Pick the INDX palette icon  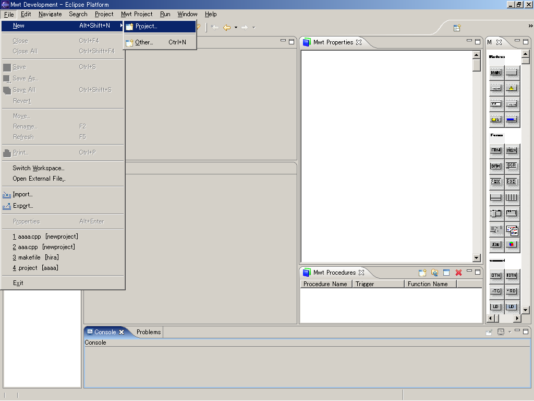(x=511, y=150)
